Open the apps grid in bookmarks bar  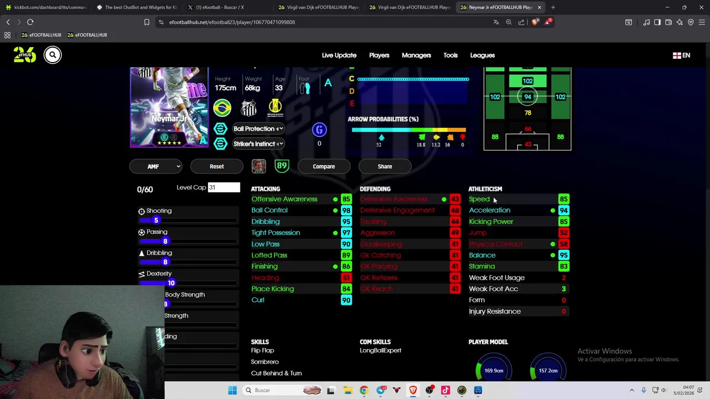(7, 35)
